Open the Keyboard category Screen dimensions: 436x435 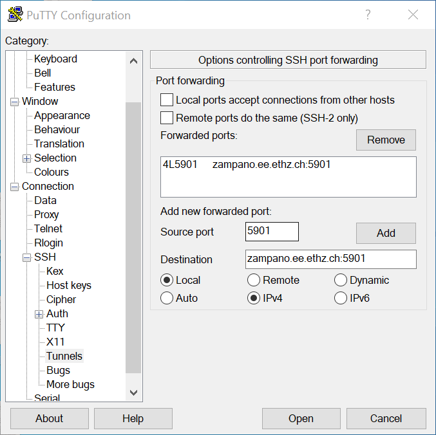click(x=55, y=59)
